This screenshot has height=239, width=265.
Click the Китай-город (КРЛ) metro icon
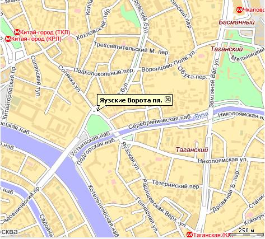pyautogui.click(x=8, y=39)
